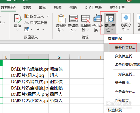
Task: Click cell D:\图片3\钢铁侠 path
Action: point(29,82)
